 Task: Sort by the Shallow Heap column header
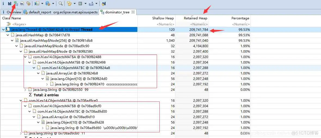163,18
